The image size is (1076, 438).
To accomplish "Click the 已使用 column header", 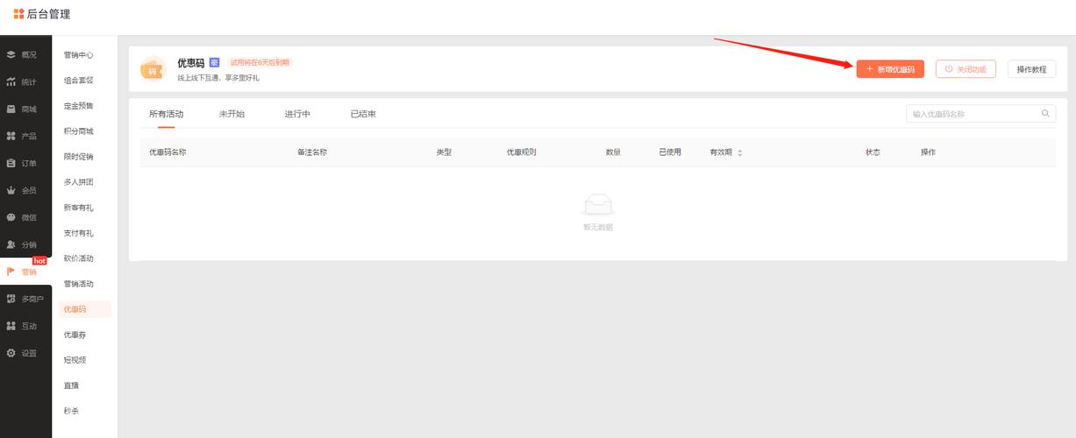I will tap(670, 152).
